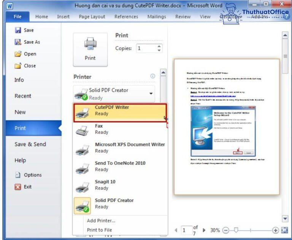Click the default Solid PDF Creator icon in list

pyautogui.click(x=82, y=206)
